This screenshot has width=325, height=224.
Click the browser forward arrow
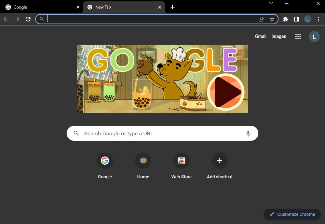pos(17,19)
